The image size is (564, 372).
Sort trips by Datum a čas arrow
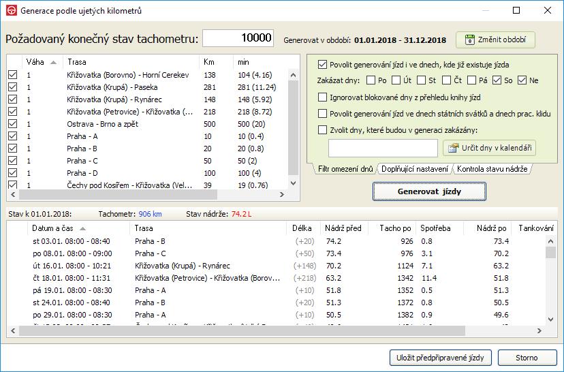pos(82,228)
